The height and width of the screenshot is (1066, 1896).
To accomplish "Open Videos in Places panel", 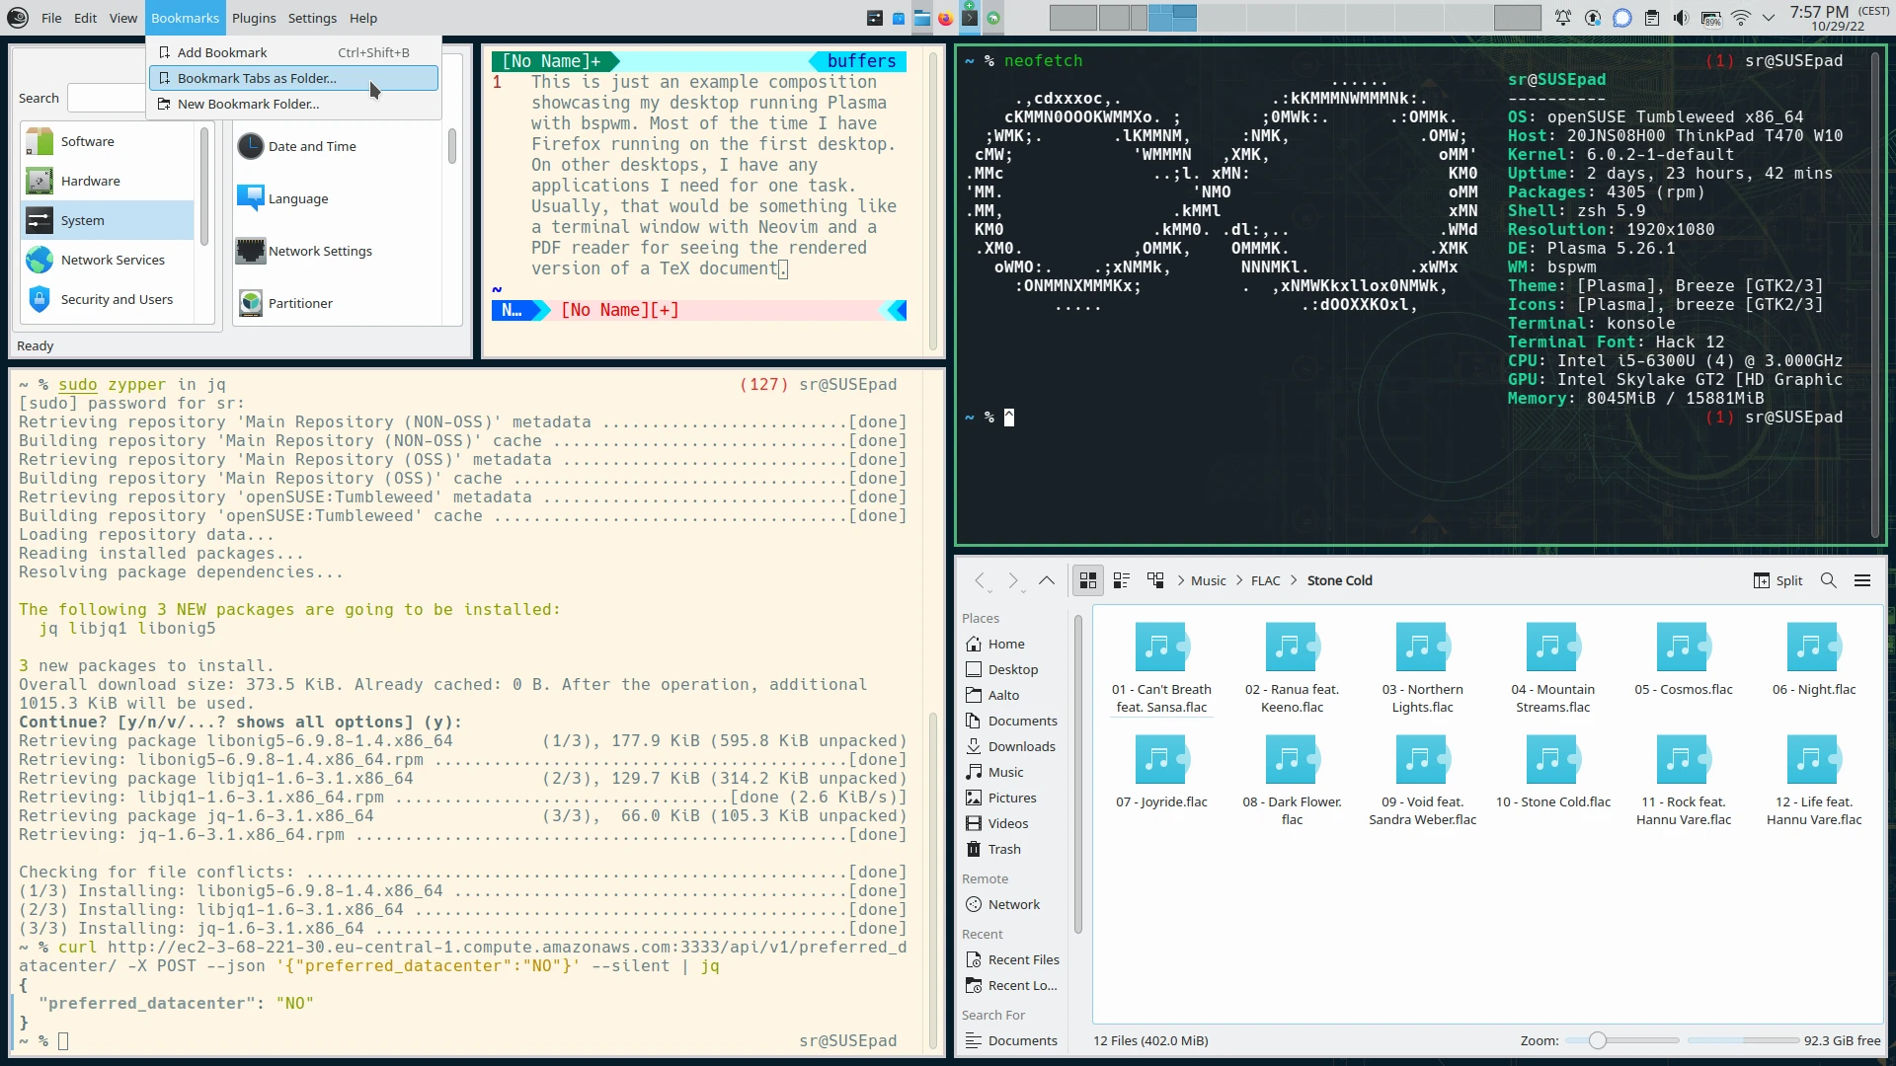I will click(x=1013, y=823).
